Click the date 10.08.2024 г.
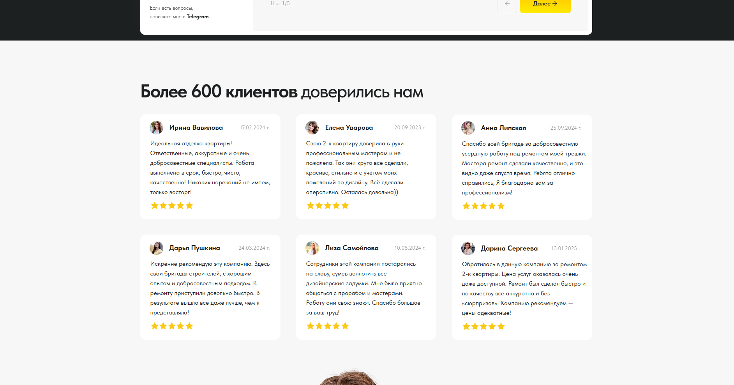This screenshot has width=734, height=385. coord(410,248)
